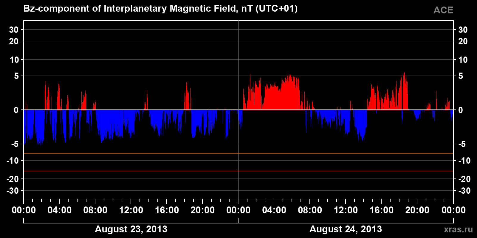Screen dimensions: 477x238
Task: Click the last 00:00 label at the chart's right
Action: click(x=453, y=210)
